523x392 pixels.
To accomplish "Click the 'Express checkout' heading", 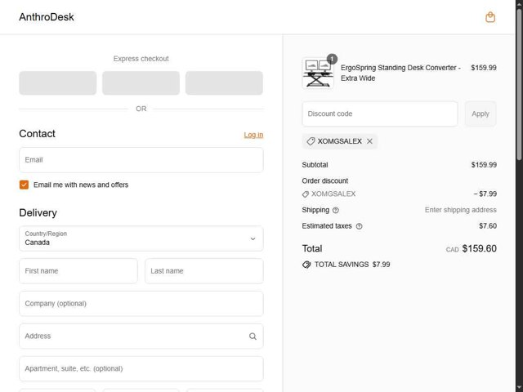I will click(141, 59).
